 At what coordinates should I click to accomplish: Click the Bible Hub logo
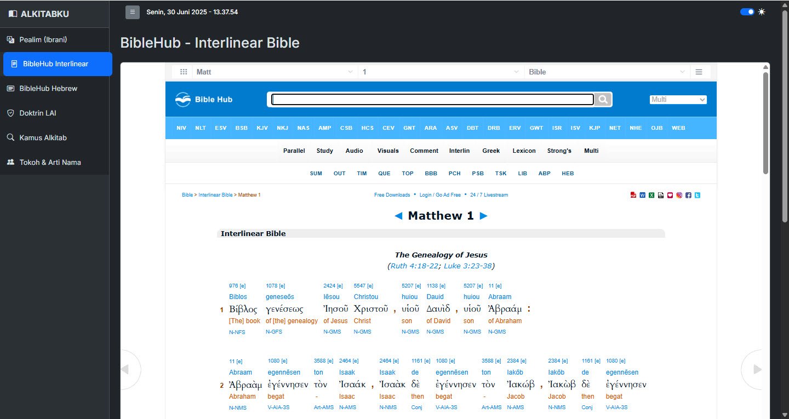204,99
